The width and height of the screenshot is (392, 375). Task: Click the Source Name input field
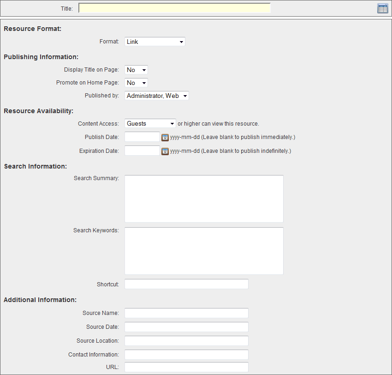click(186, 313)
